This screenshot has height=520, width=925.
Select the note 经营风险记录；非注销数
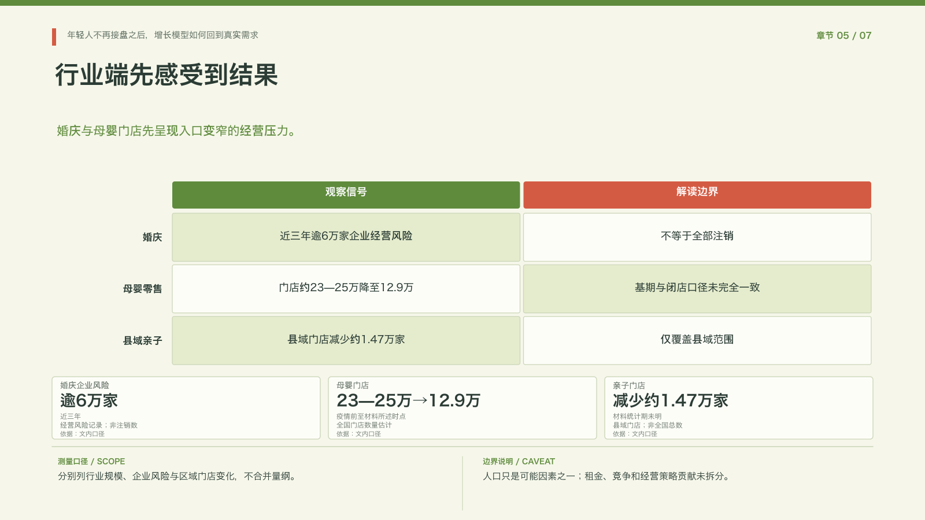(99, 425)
